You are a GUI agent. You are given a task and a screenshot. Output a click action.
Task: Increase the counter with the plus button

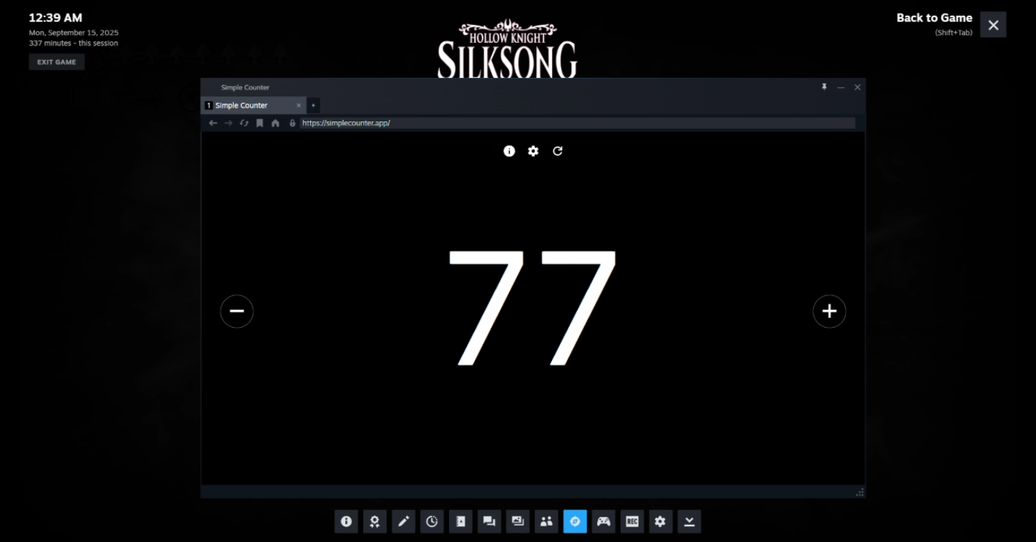click(829, 311)
